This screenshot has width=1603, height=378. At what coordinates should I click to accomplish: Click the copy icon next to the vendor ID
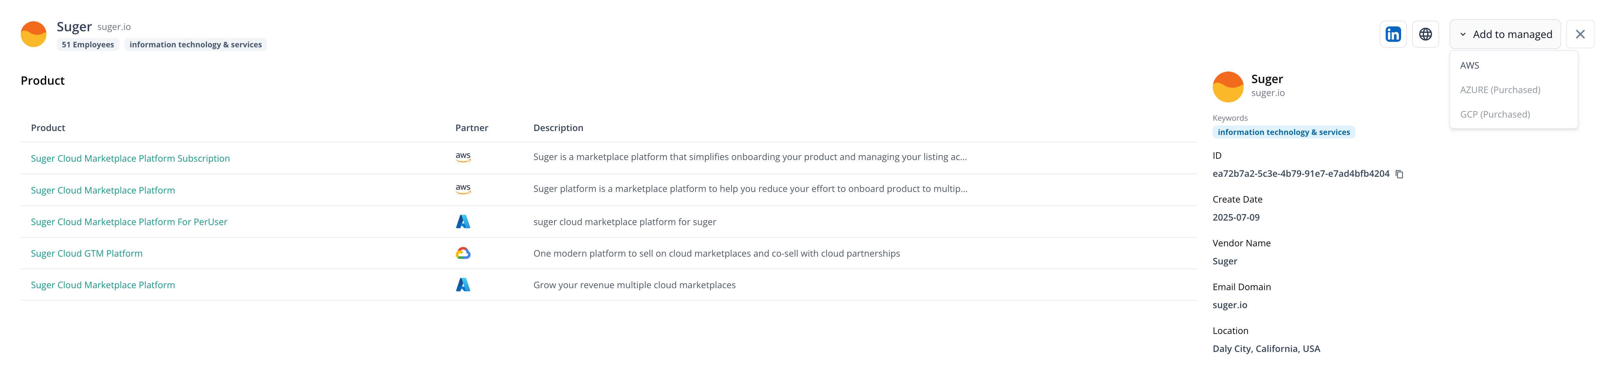(x=1399, y=174)
